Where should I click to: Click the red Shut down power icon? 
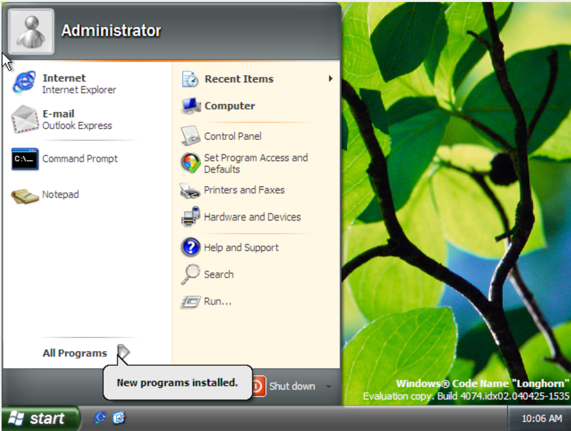[x=259, y=386]
